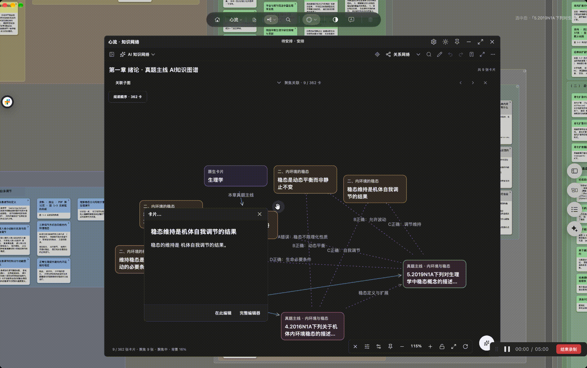587x368 pixels.
Task: Pin the graph using the bottom toolbar pin
Action: 390,346
